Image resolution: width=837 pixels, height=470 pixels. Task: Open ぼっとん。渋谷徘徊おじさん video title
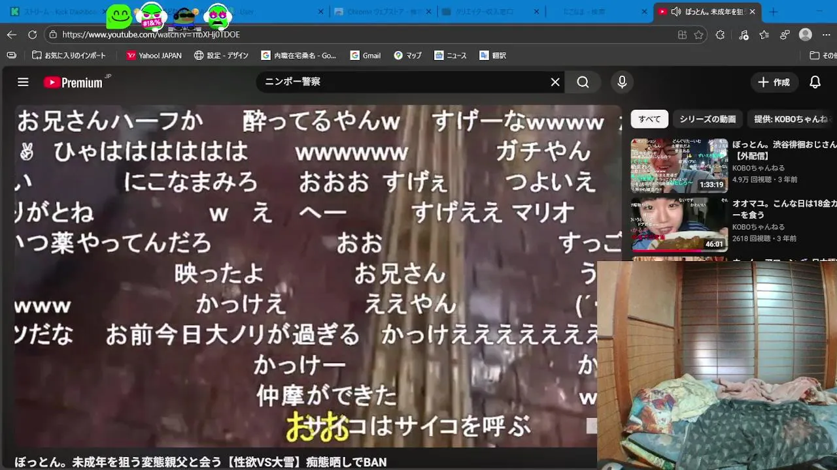[785, 150]
